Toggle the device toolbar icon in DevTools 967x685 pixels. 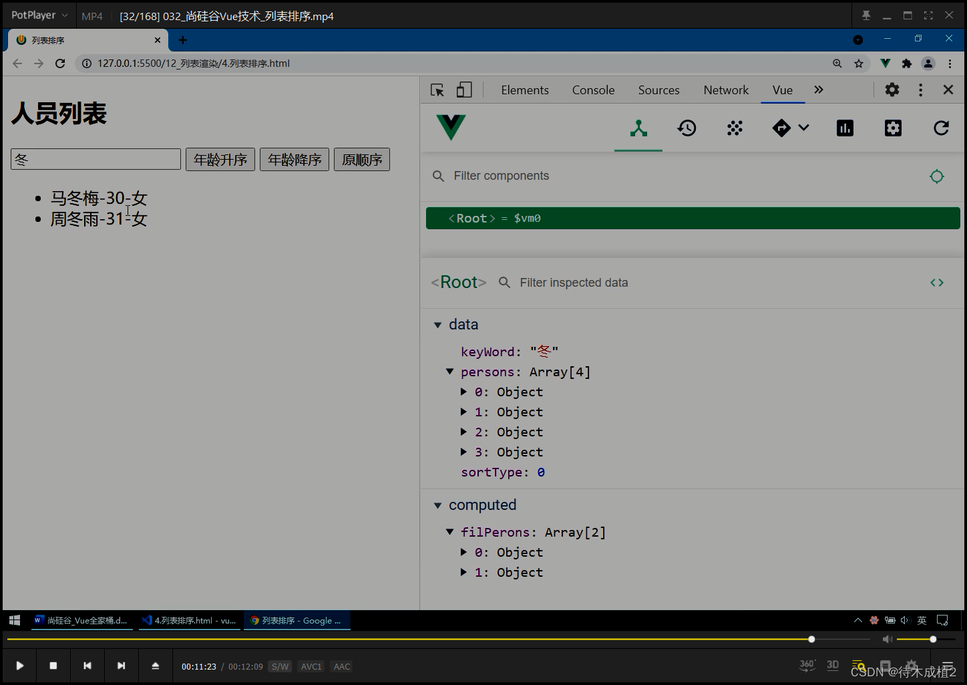click(464, 90)
